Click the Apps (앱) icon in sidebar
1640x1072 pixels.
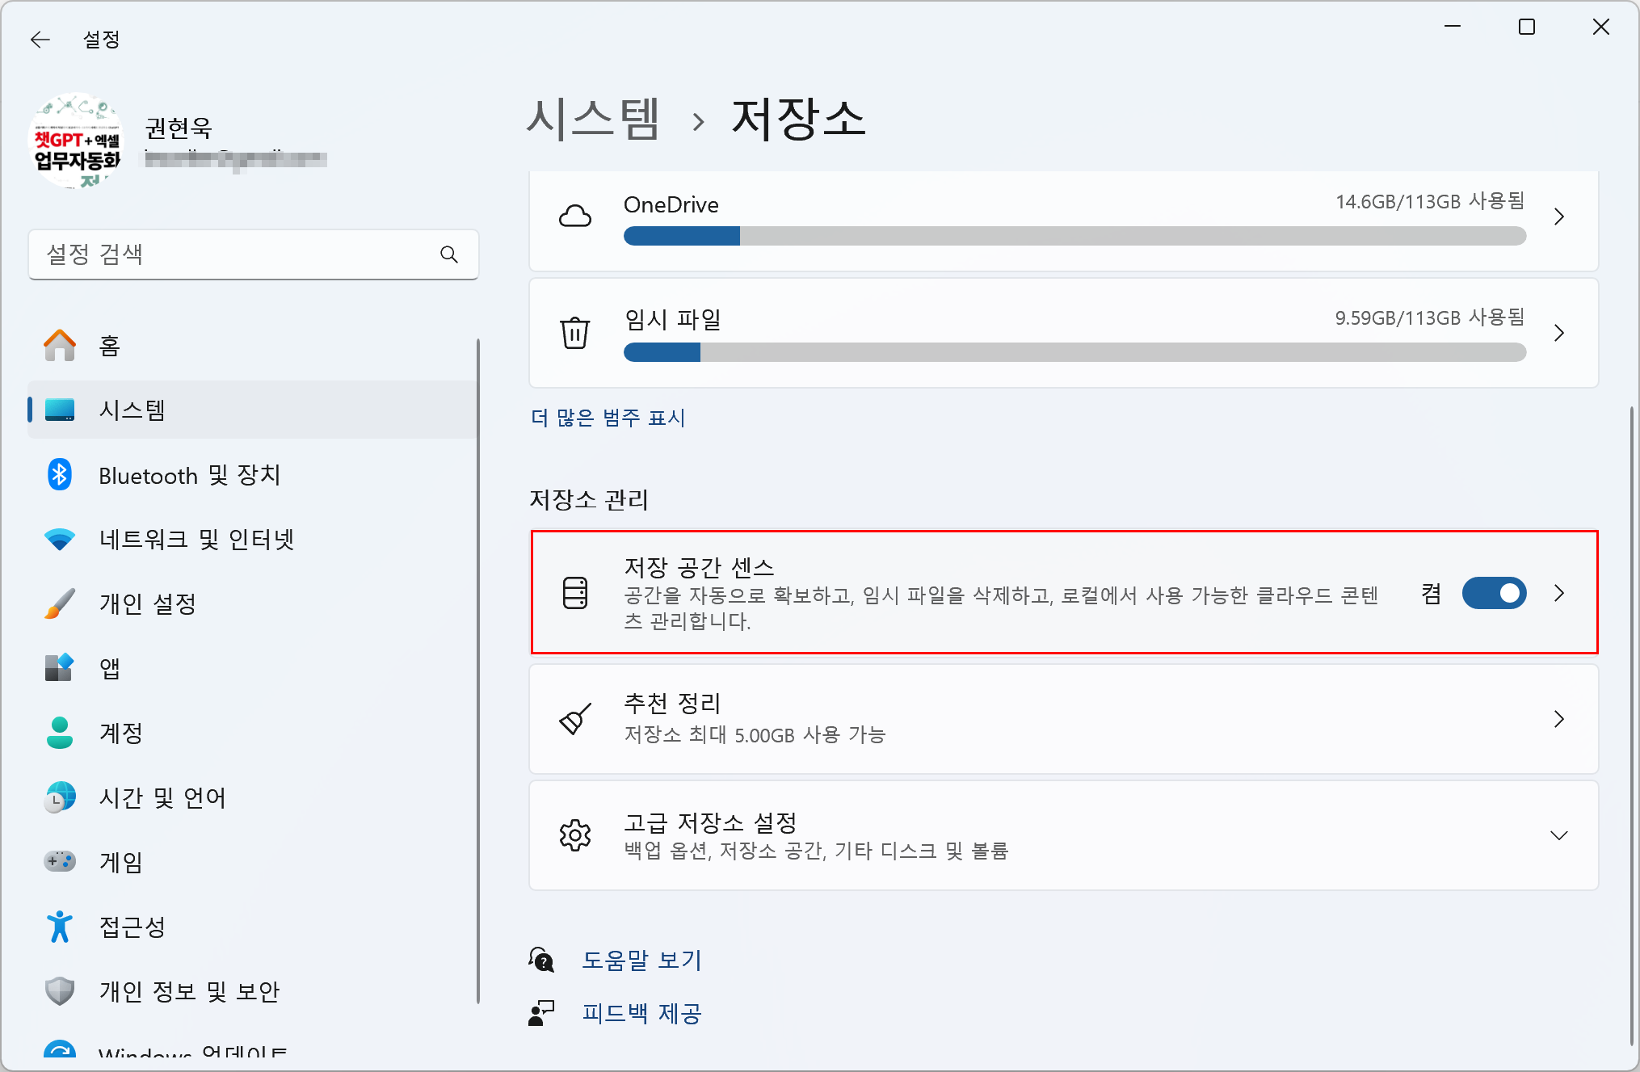pos(59,668)
